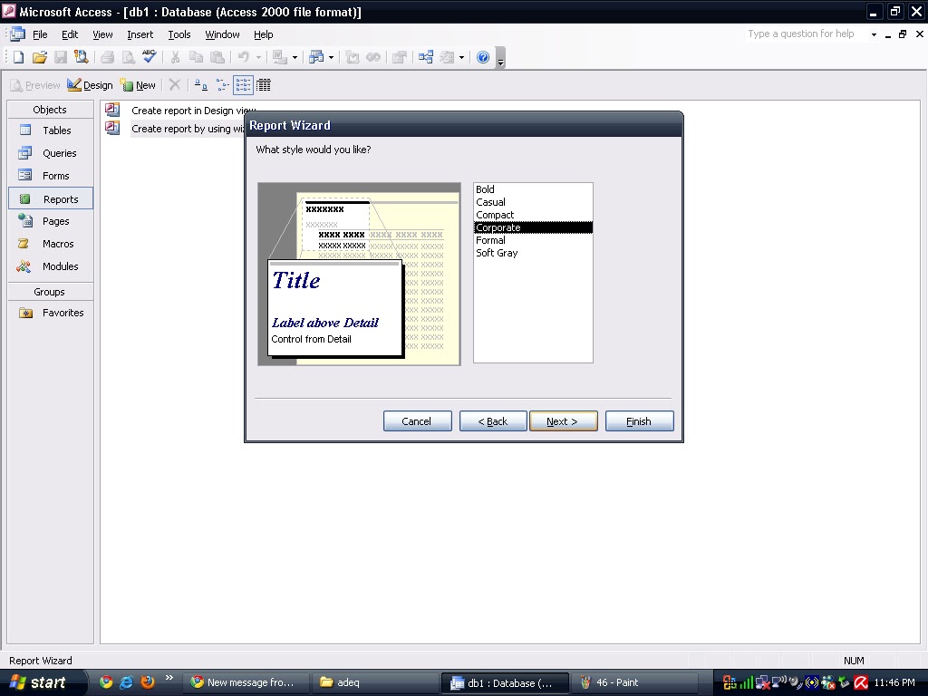Image resolution: width=928 pixels, height=696 pixels.
Task: Switch to 46 - Paint taskbar button
Action: [x=633, y=682]
